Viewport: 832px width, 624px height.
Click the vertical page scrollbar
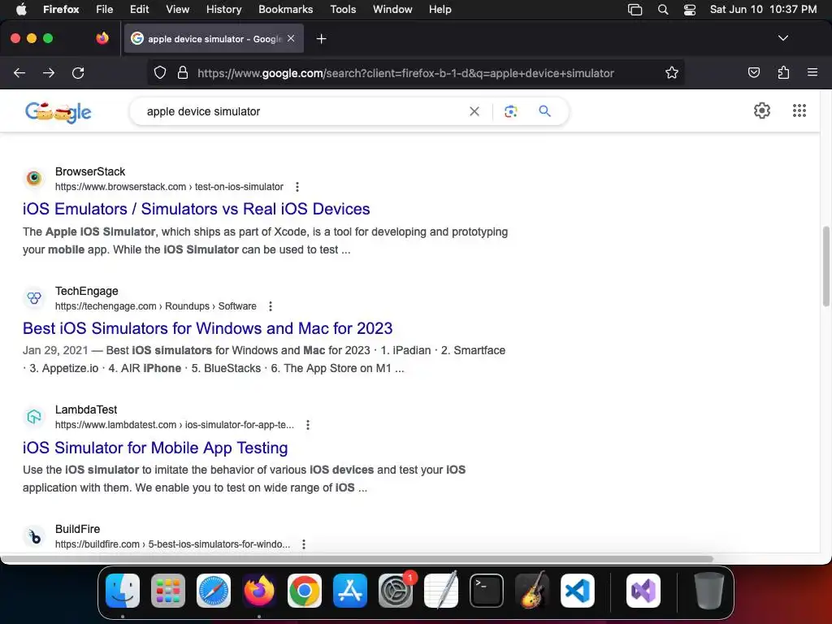(825, 266)
